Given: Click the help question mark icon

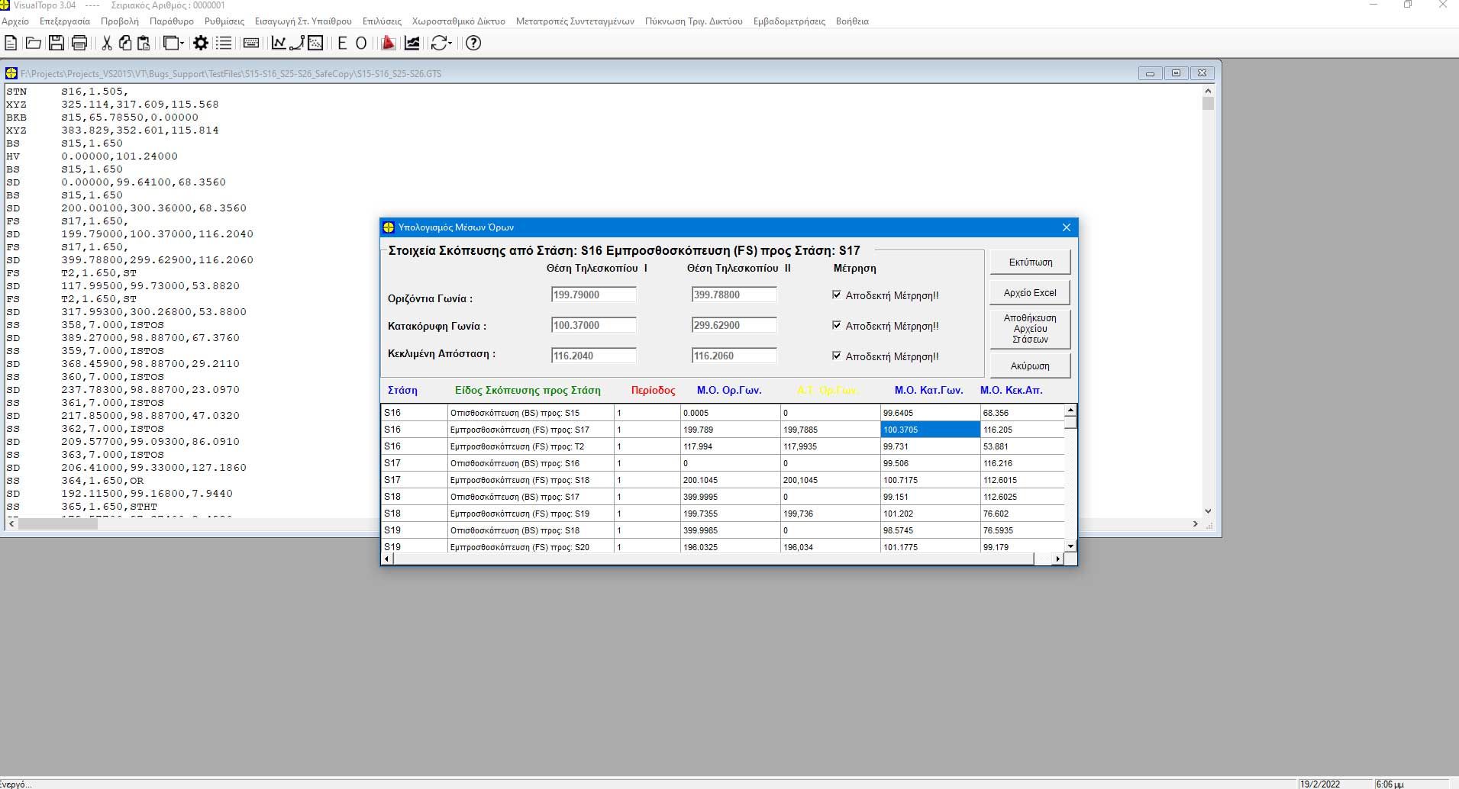Looking at the screenshot, I should (473, 43).
